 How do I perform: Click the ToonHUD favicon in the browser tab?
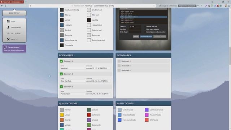pyautogui.click(x=1, y=2)
